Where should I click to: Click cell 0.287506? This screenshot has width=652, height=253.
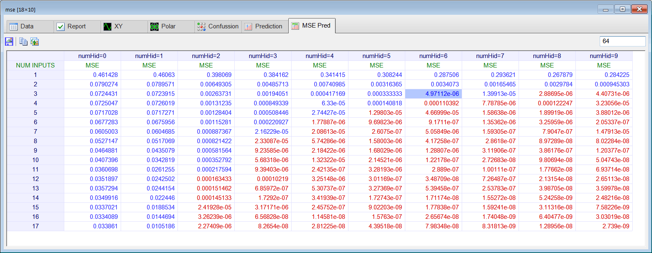click(x=433, y=75)
